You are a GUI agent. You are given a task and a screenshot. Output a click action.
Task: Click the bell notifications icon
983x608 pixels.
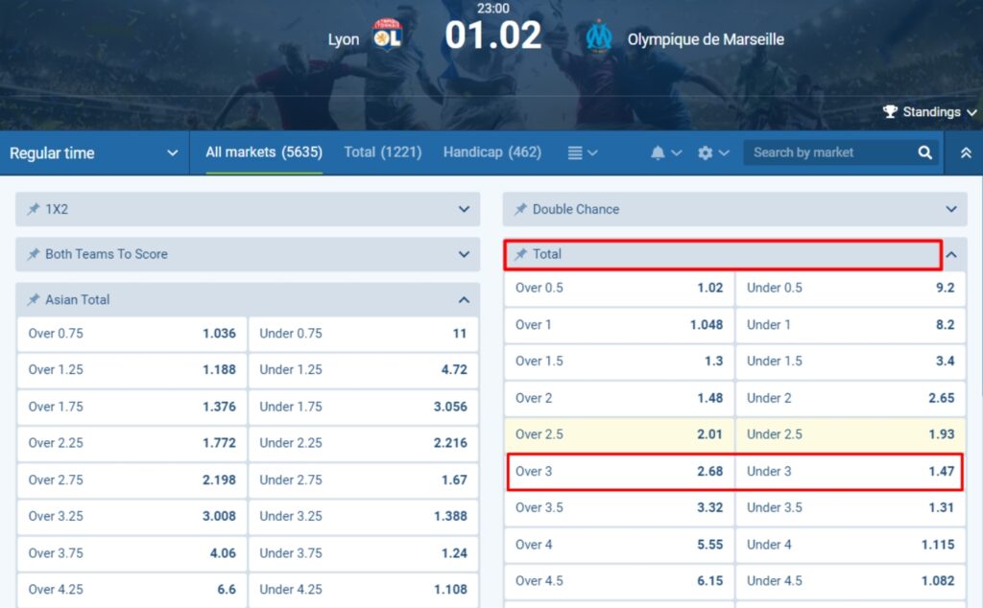pyautogui.click(x=658, y=152)
